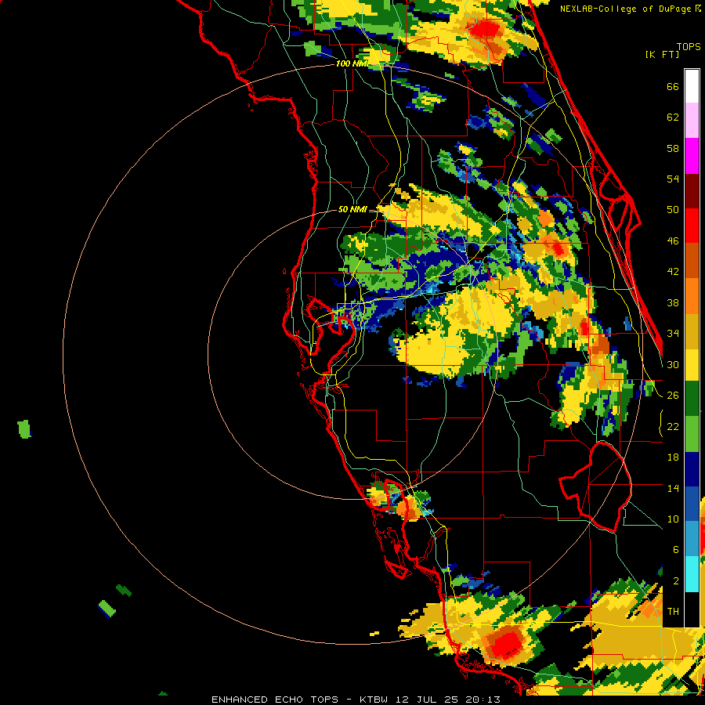The height and width of the screenshot is (705, 705).
Task: Click the 30 legend value
Action: 673,364
